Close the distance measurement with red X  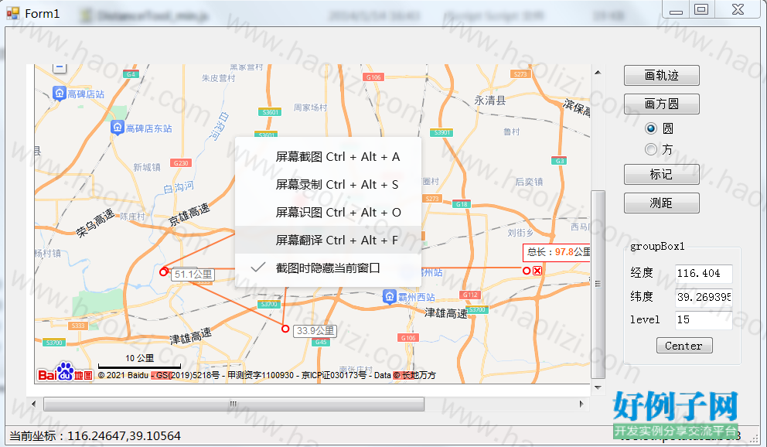pos(537,271)
